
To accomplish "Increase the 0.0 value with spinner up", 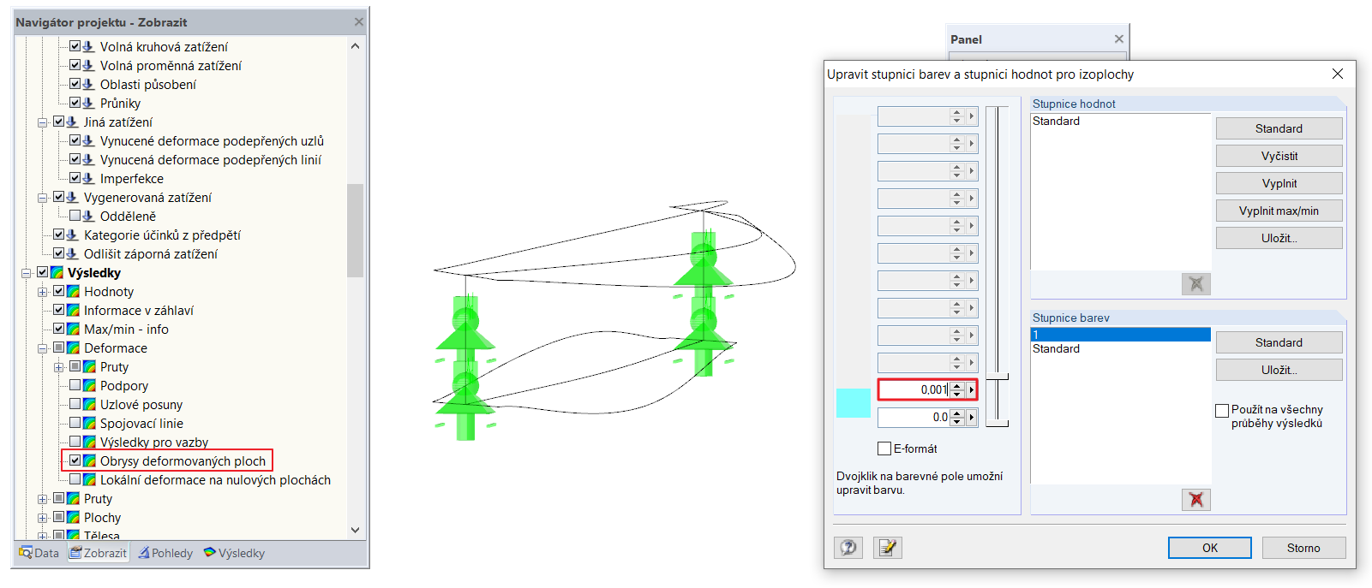I will pos(957,413).
